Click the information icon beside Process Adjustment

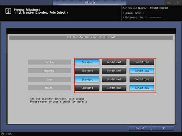tap(8, 11)
